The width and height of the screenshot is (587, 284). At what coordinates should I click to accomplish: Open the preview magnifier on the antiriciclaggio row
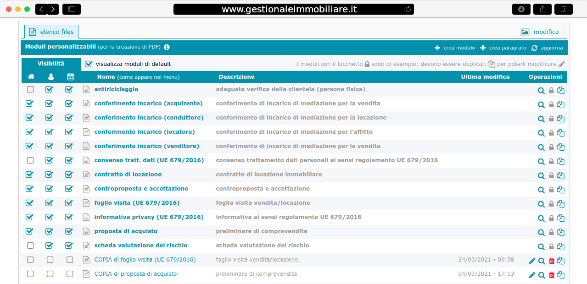pos(541,90)
